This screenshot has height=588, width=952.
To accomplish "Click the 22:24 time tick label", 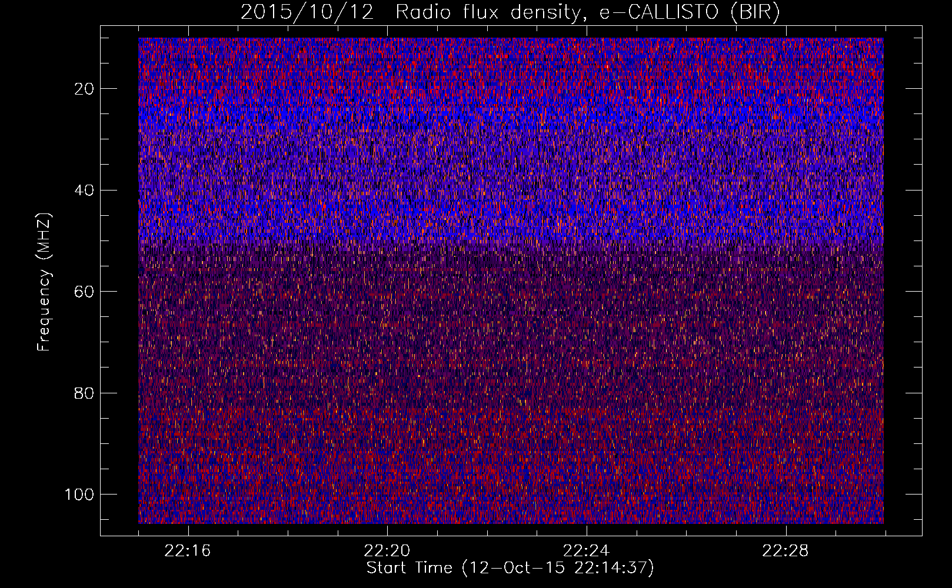I will click(x=586, y=551).
